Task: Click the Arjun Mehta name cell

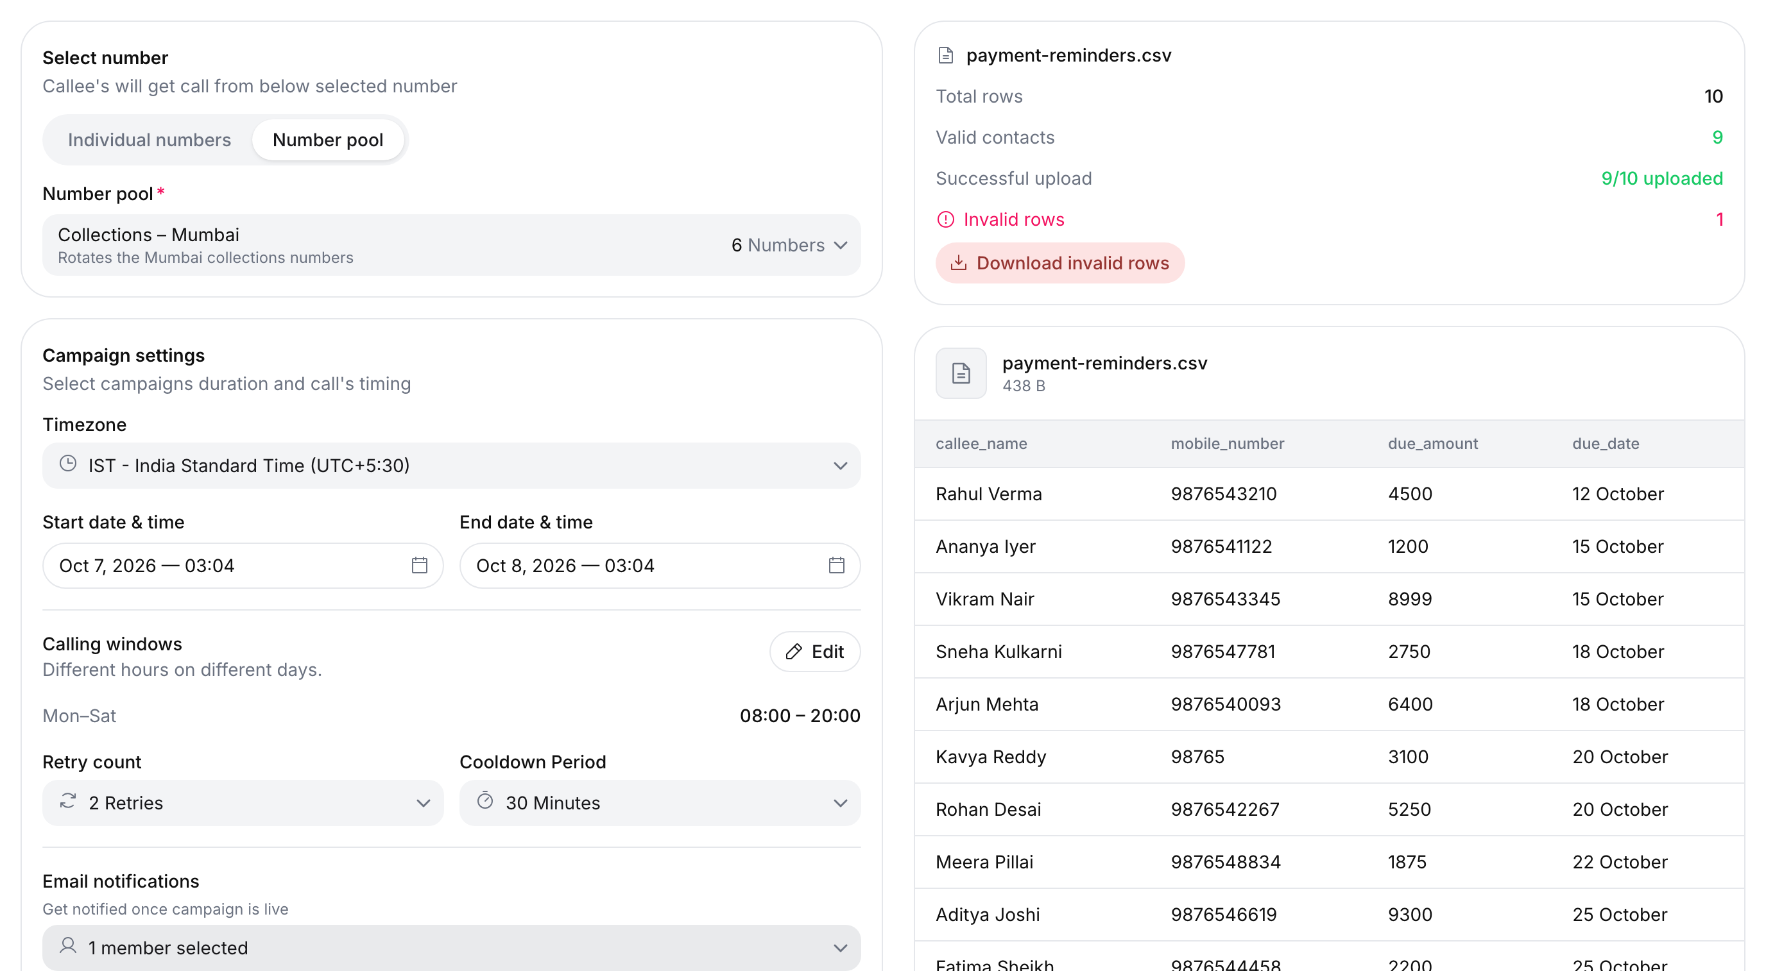Action: 986,704
